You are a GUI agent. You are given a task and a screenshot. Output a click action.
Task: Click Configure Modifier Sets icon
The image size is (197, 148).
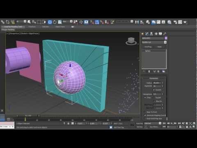click(163, 71)
